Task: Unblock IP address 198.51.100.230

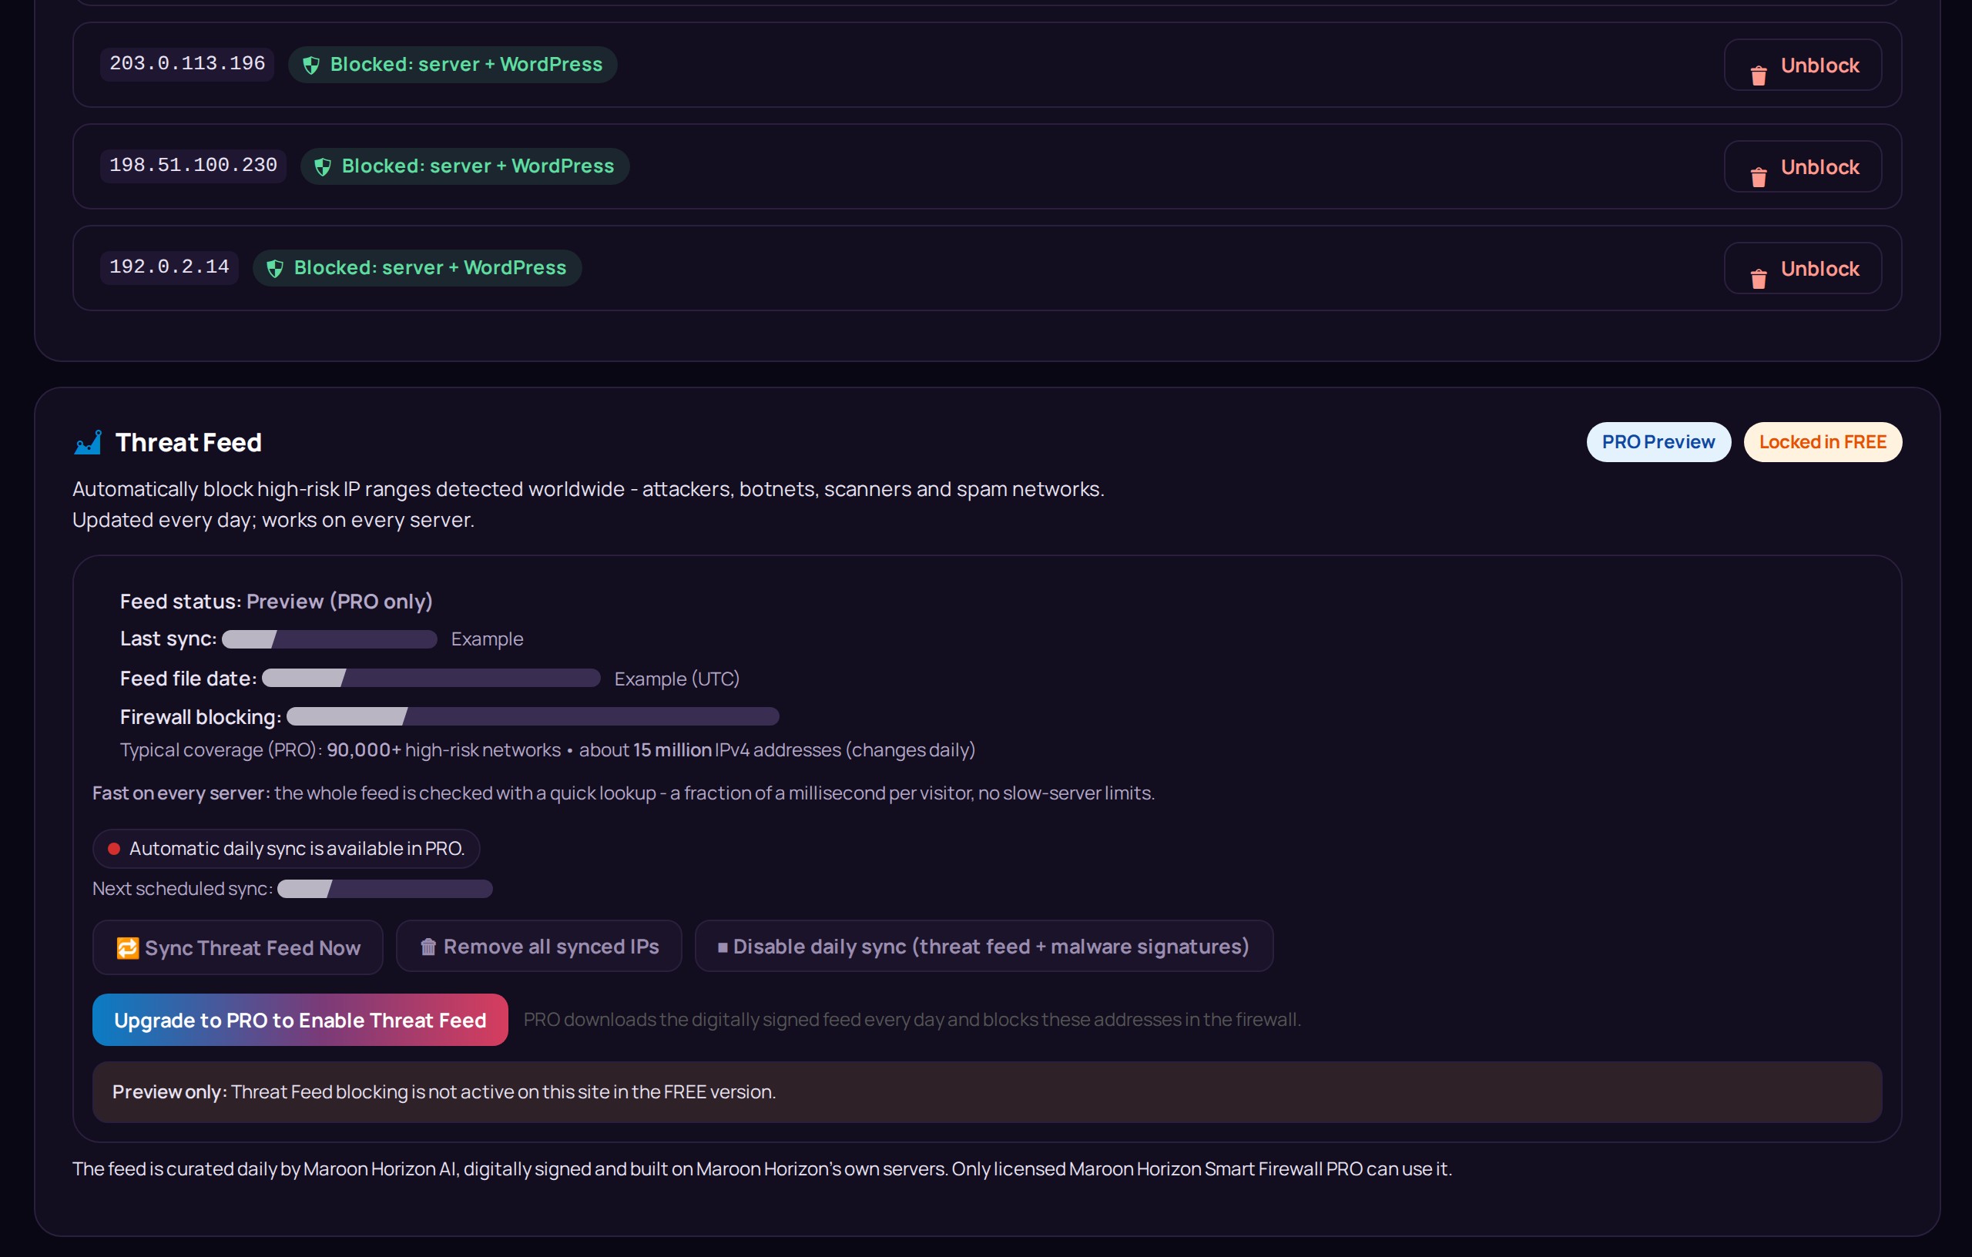Action: coord(1802,167)
